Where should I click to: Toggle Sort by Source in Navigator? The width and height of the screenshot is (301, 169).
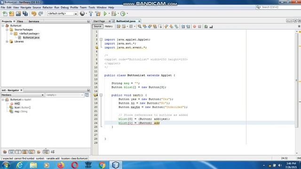tap(53, 152)
